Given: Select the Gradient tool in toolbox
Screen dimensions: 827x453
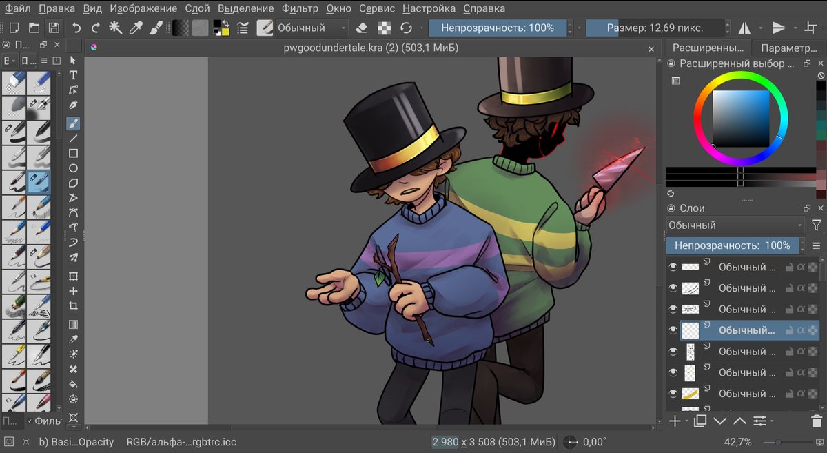Looking at the screenshot, I should click(73, 324).
